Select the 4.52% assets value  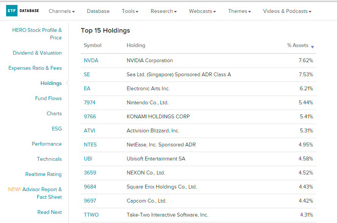[x=306, y=173]
